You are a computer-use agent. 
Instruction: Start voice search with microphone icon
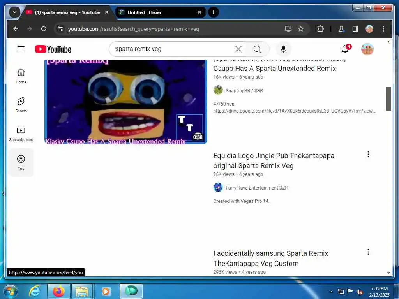pos(284,49)
